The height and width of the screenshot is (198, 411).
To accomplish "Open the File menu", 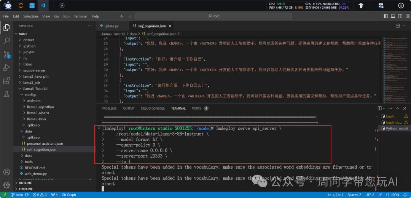I will pos(6,16).
